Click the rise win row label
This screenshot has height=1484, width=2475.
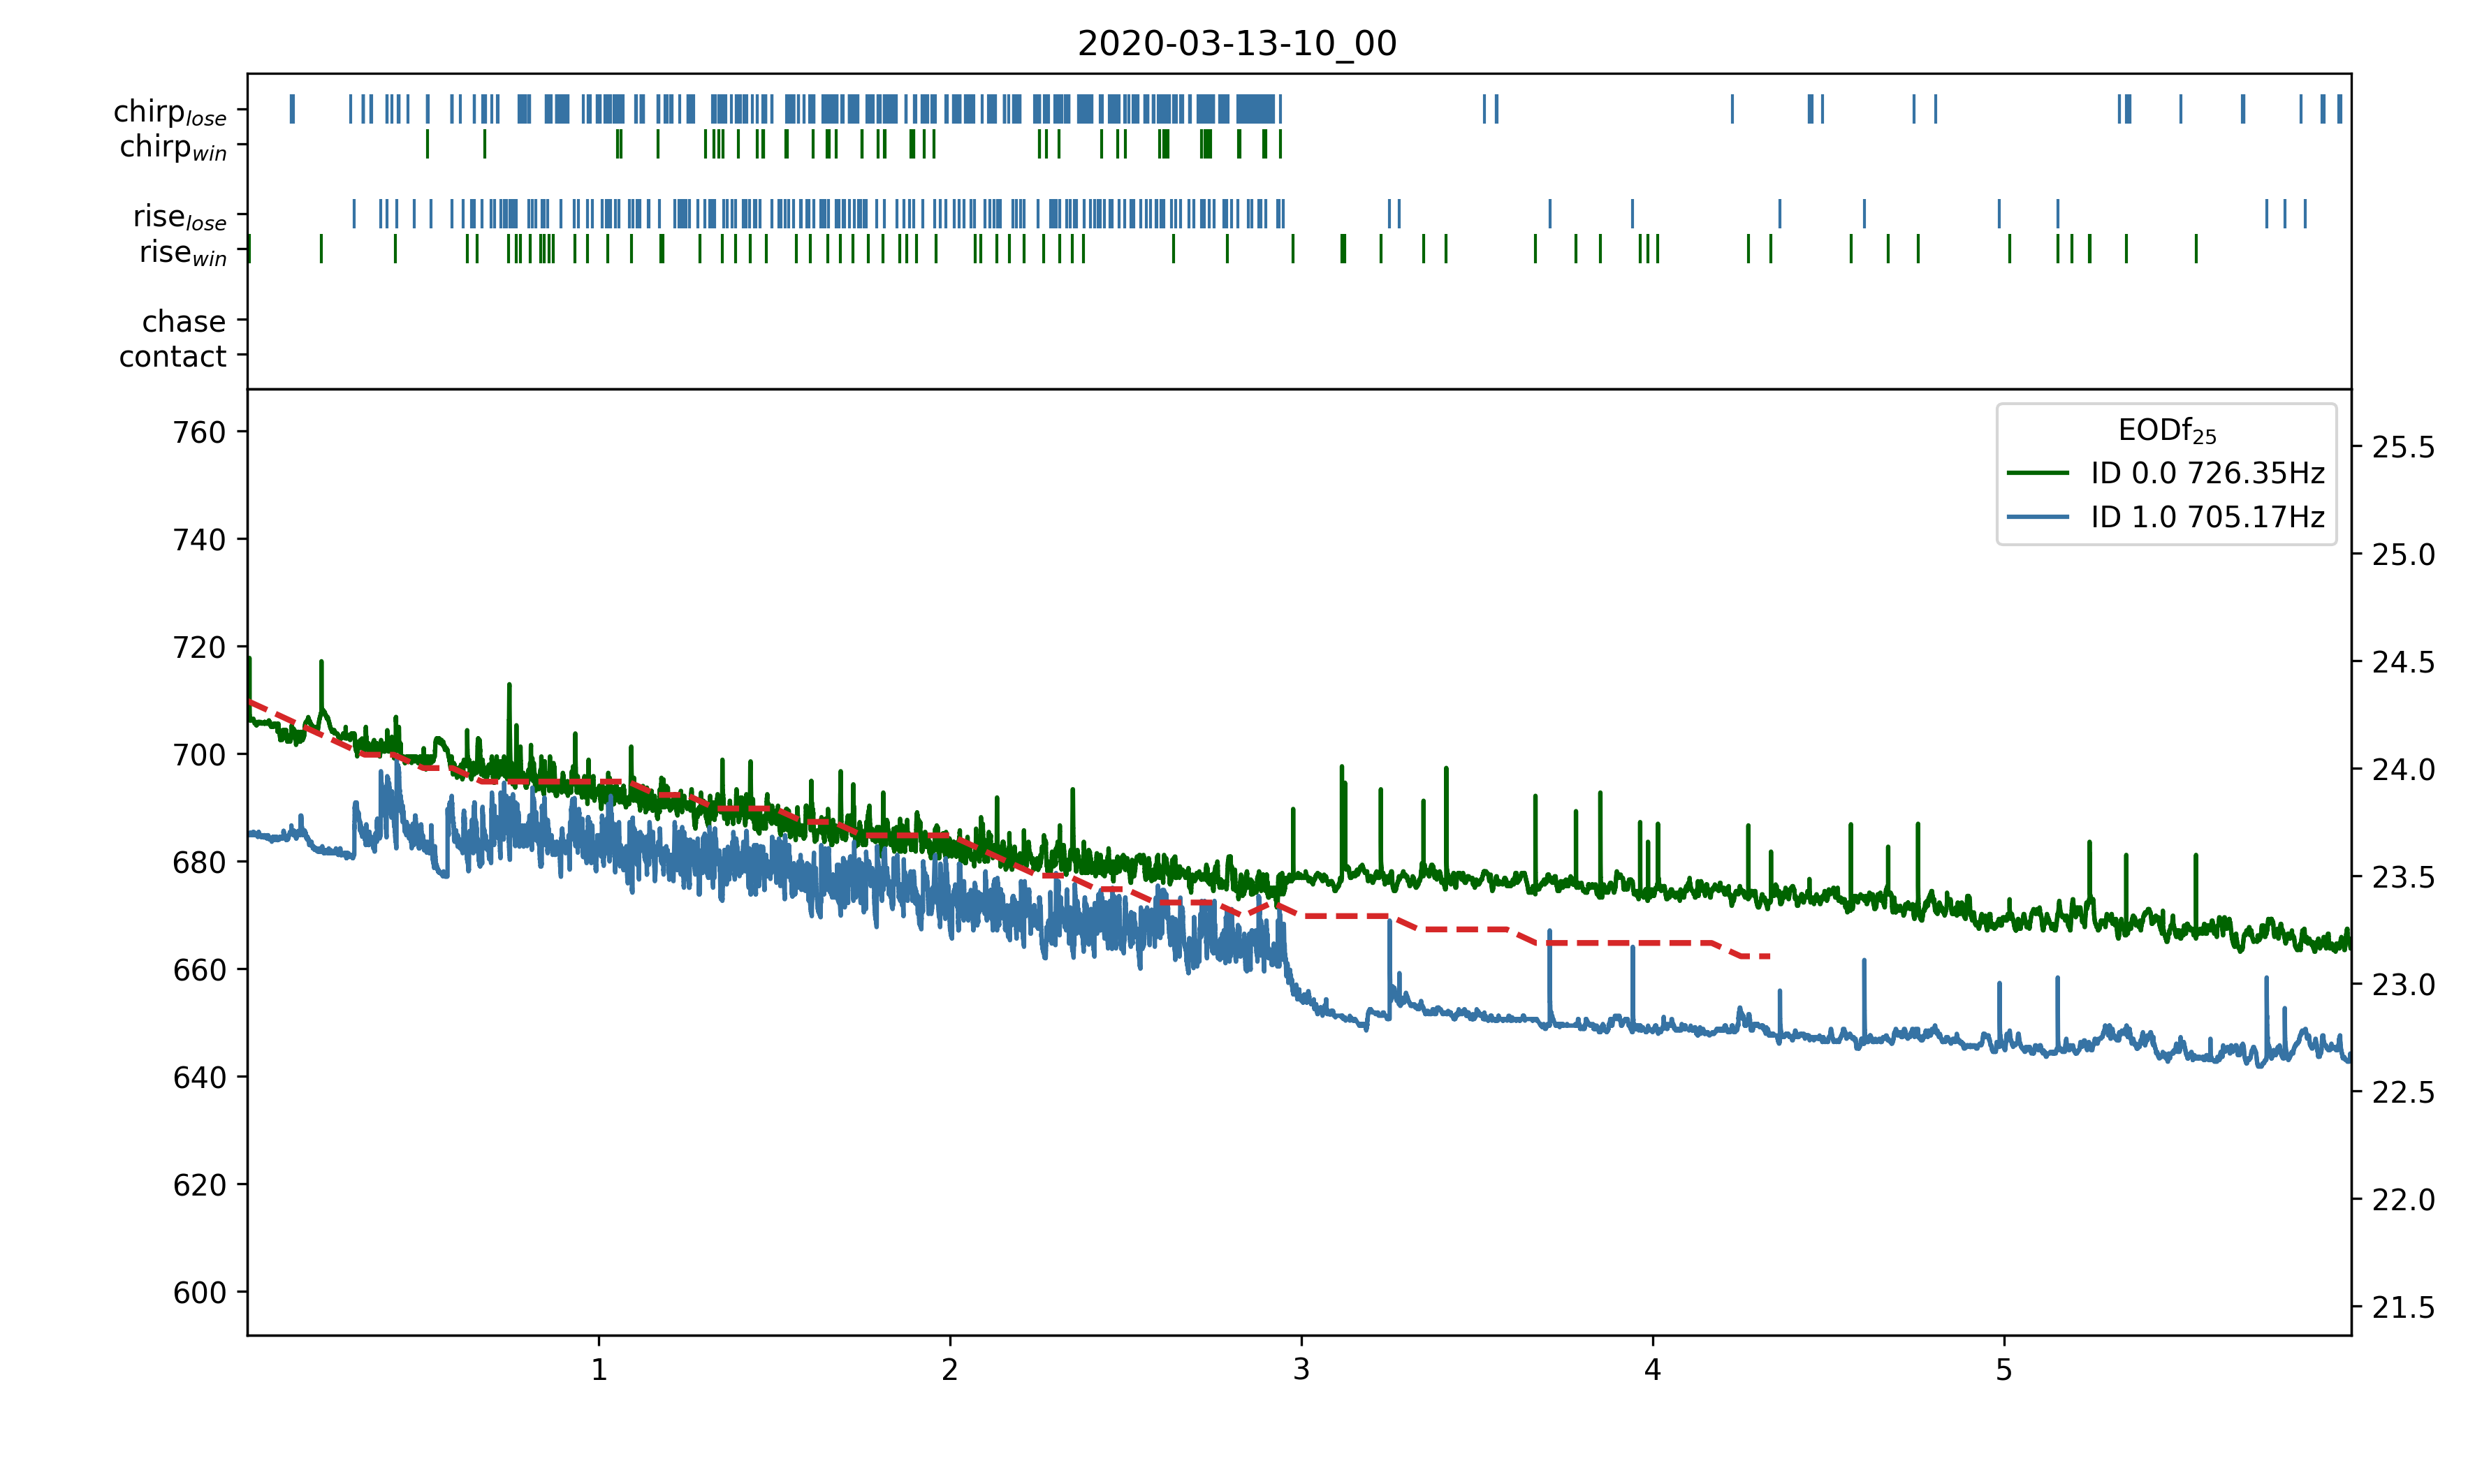(x=183, y=252)
